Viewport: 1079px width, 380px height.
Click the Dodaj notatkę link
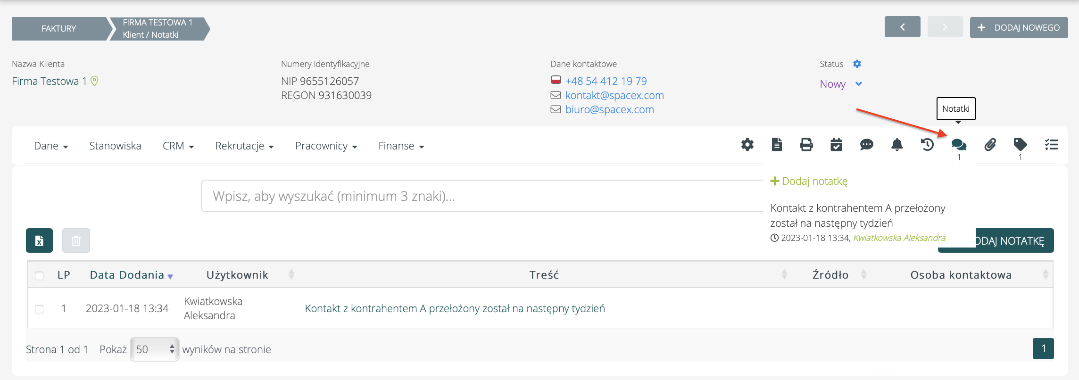[809, 181]
